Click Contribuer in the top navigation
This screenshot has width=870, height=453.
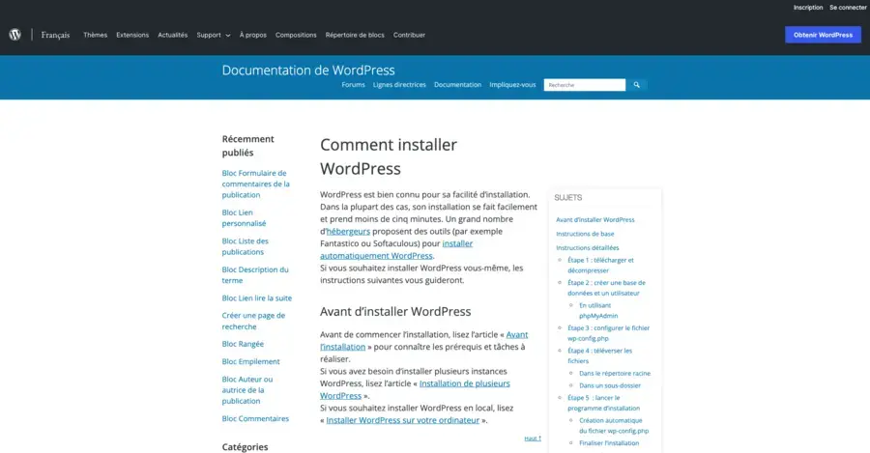409,35
